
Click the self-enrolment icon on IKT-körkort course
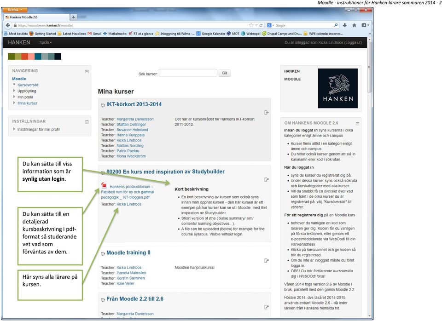pos(267,112)
